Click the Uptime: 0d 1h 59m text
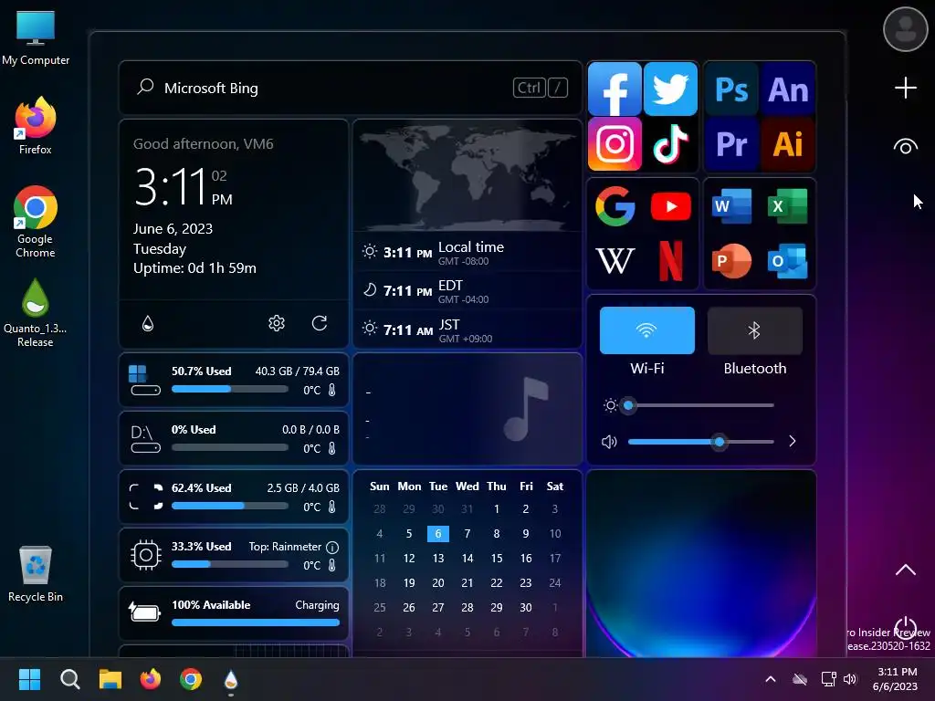 click(x=194, y=268)
